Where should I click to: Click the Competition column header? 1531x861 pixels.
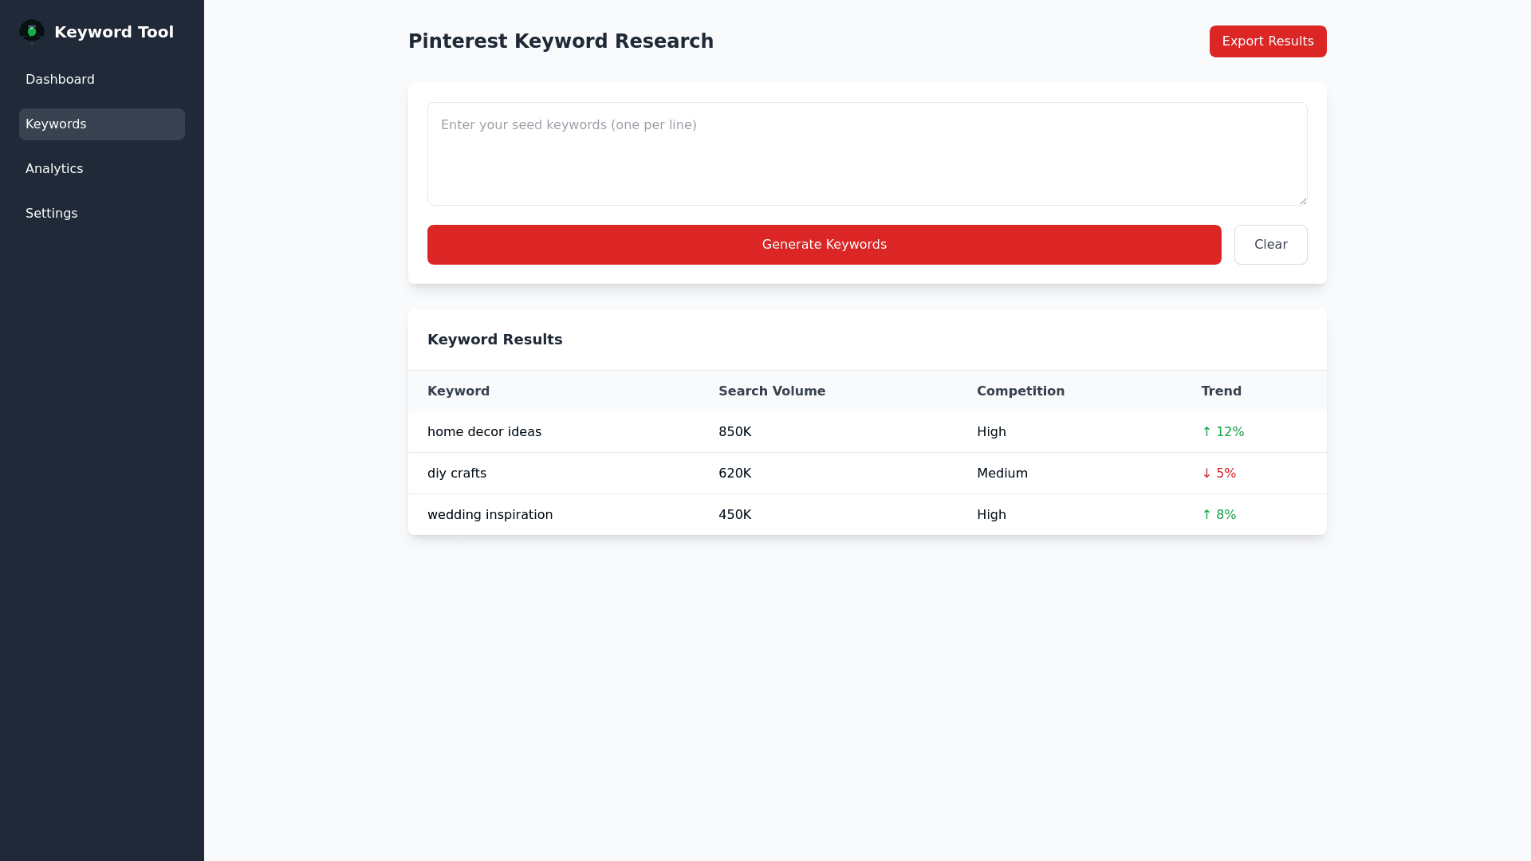[1020, 391]
